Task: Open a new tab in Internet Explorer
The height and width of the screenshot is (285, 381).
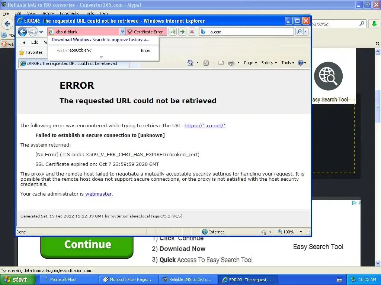Action: [135, 64]
